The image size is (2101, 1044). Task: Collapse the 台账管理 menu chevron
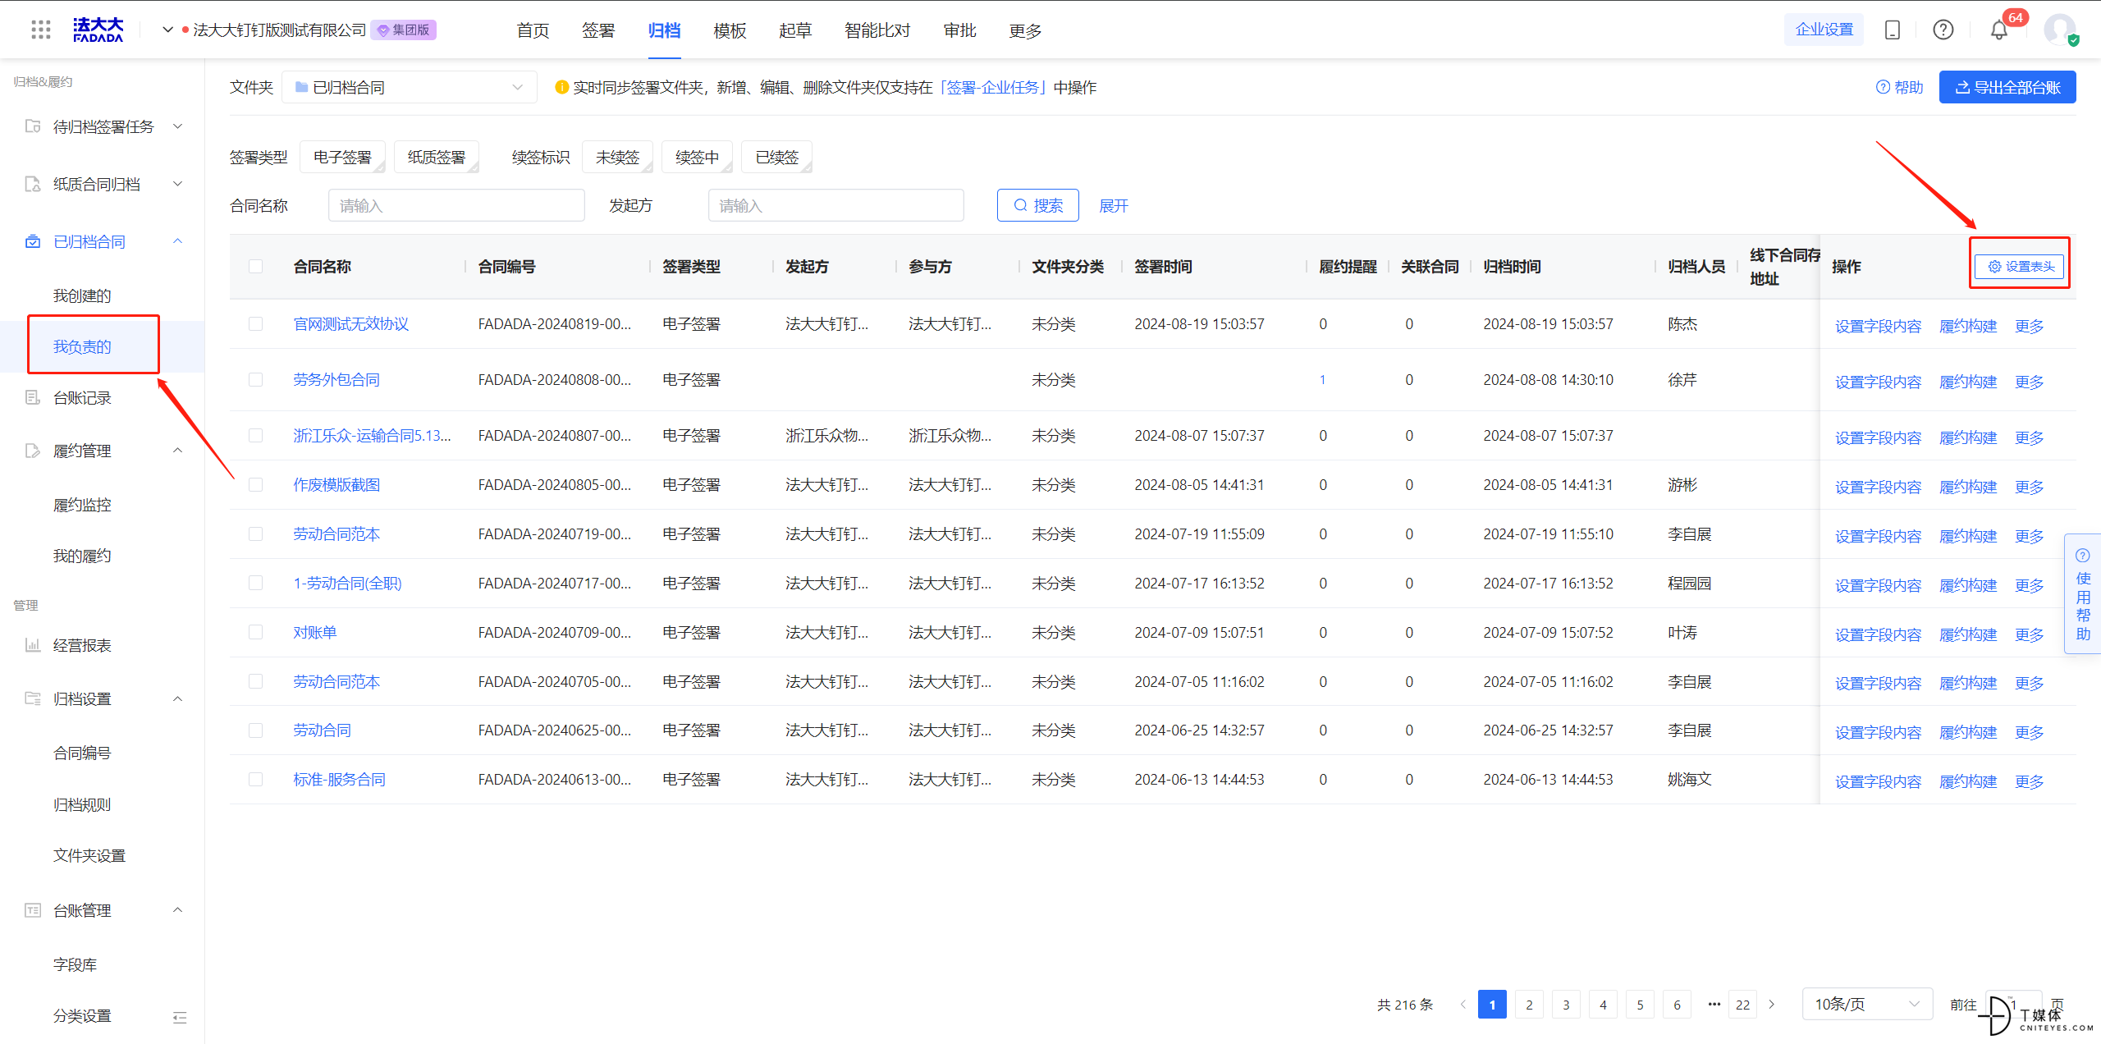(178, 910)
